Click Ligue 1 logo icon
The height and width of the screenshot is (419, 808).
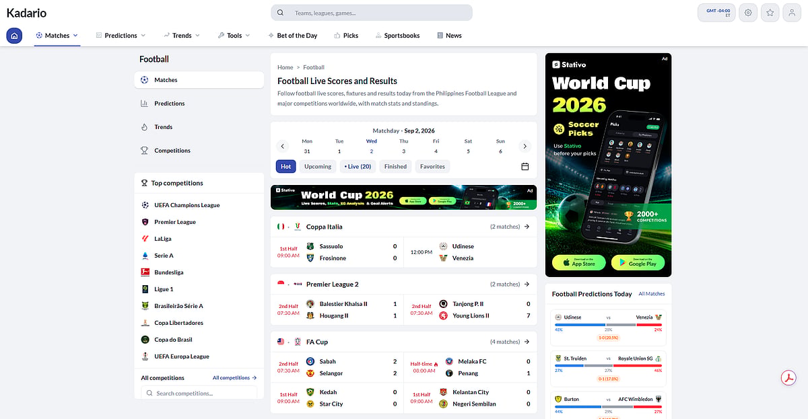[145, 289]
